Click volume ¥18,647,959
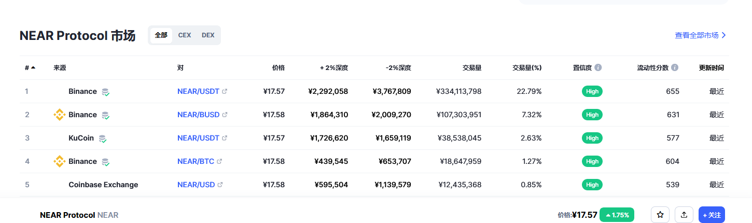The width and height of the screenshot is (752, 223). pyautogui.click(x=461, y=161)
